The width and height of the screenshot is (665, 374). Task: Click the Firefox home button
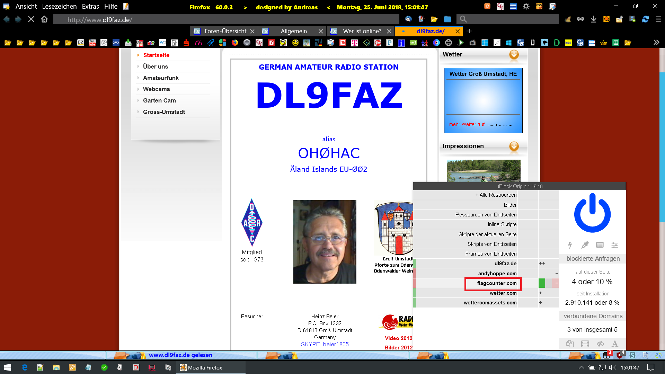pyautogui.click(x=44, y=19)
